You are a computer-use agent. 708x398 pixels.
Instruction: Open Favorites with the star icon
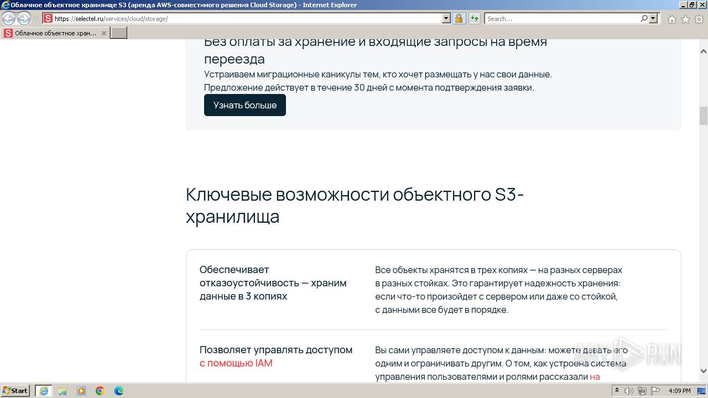coord(685,19)
